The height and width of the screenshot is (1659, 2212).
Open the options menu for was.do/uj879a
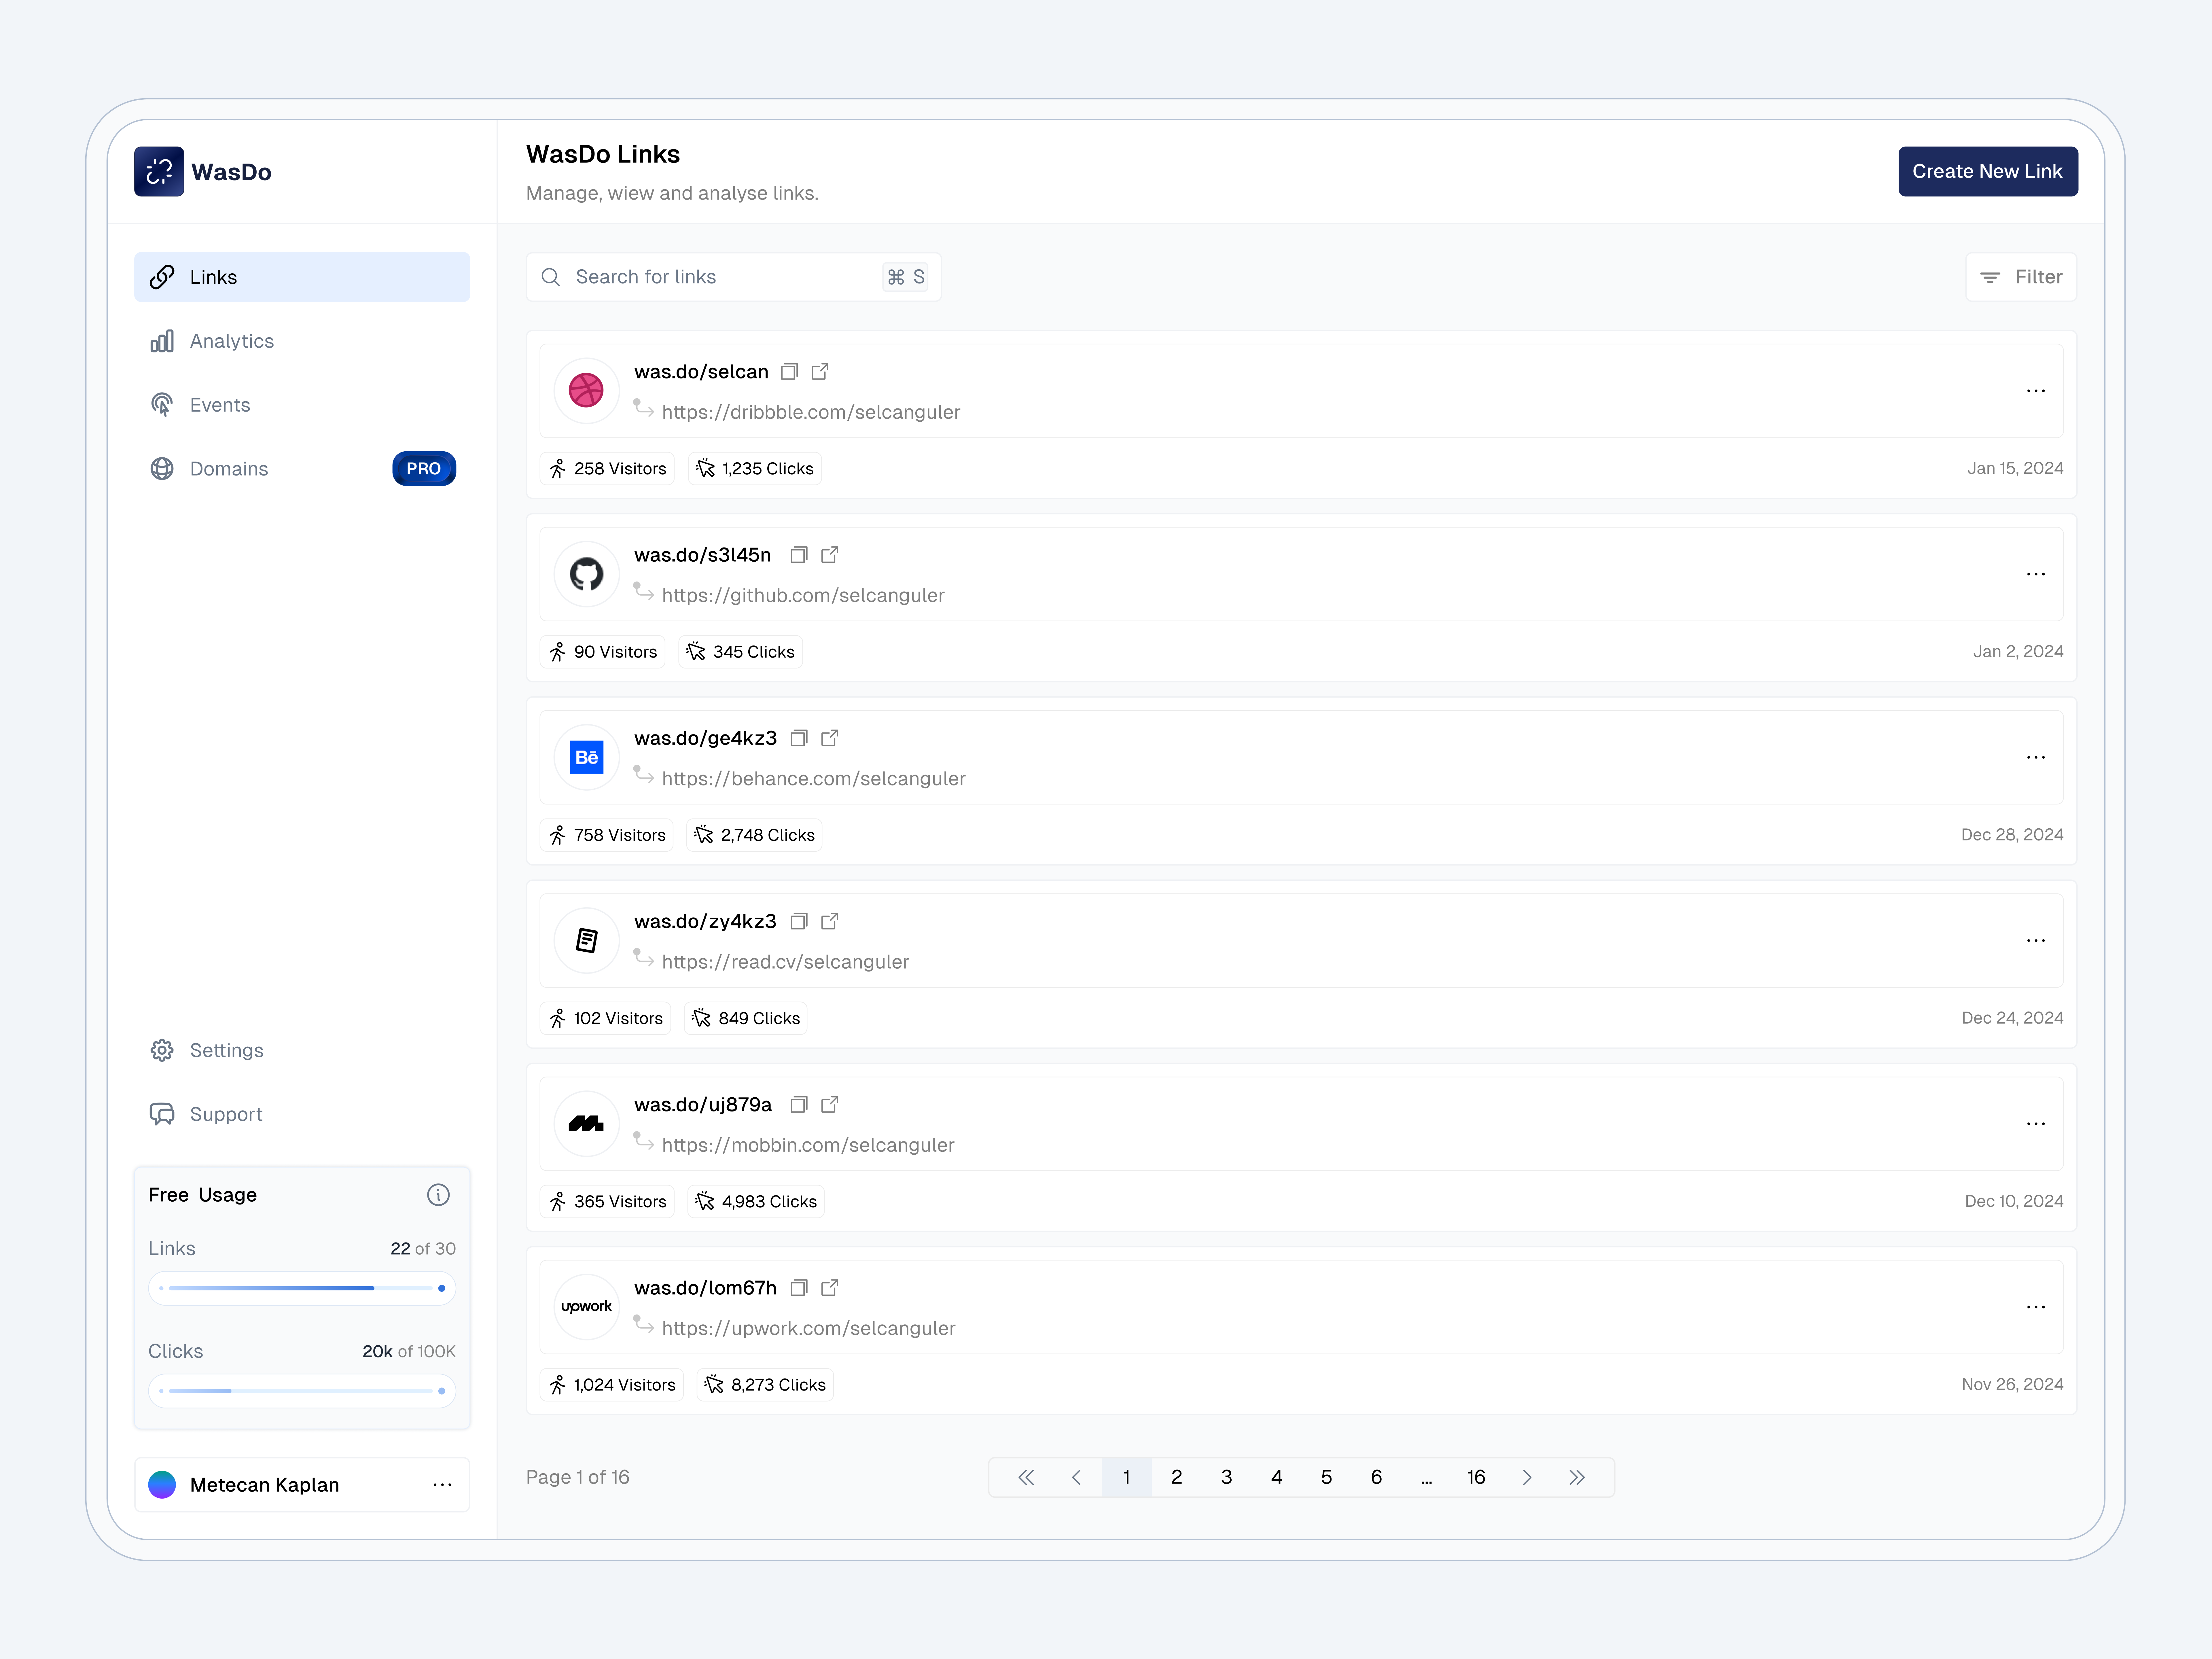click(x=2036, y=1123)
